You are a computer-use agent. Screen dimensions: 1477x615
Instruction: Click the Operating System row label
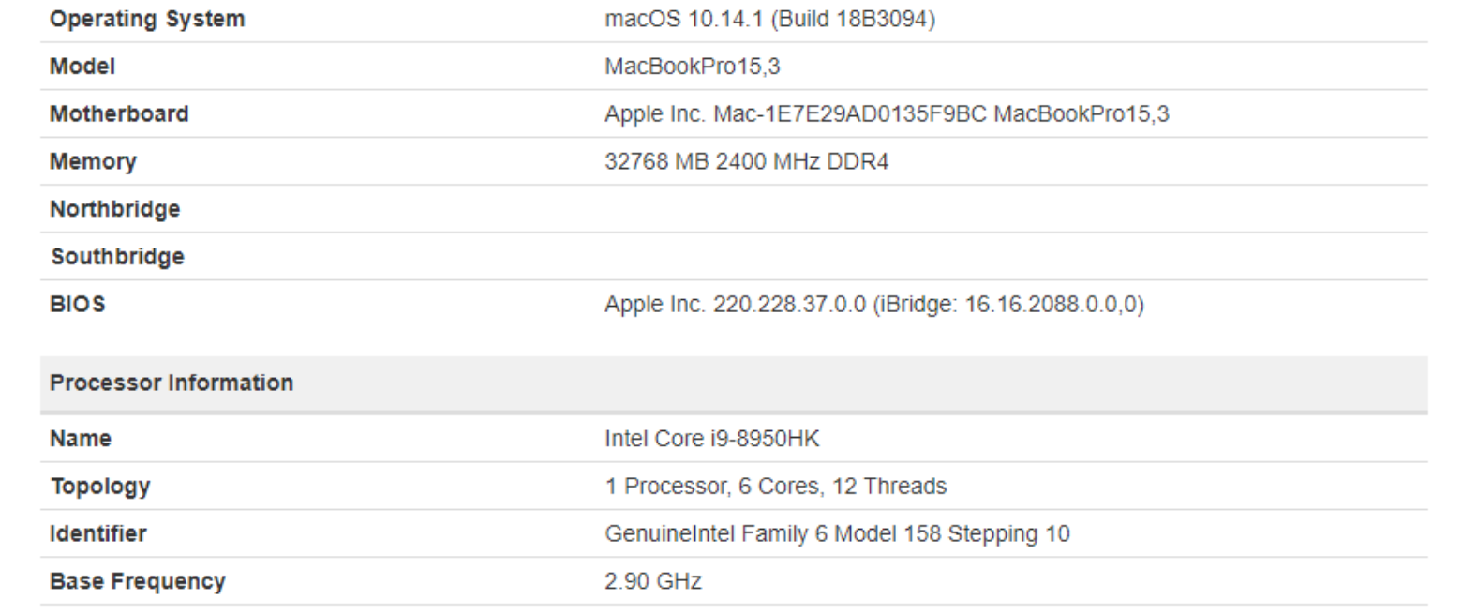(x=147, y=19)
